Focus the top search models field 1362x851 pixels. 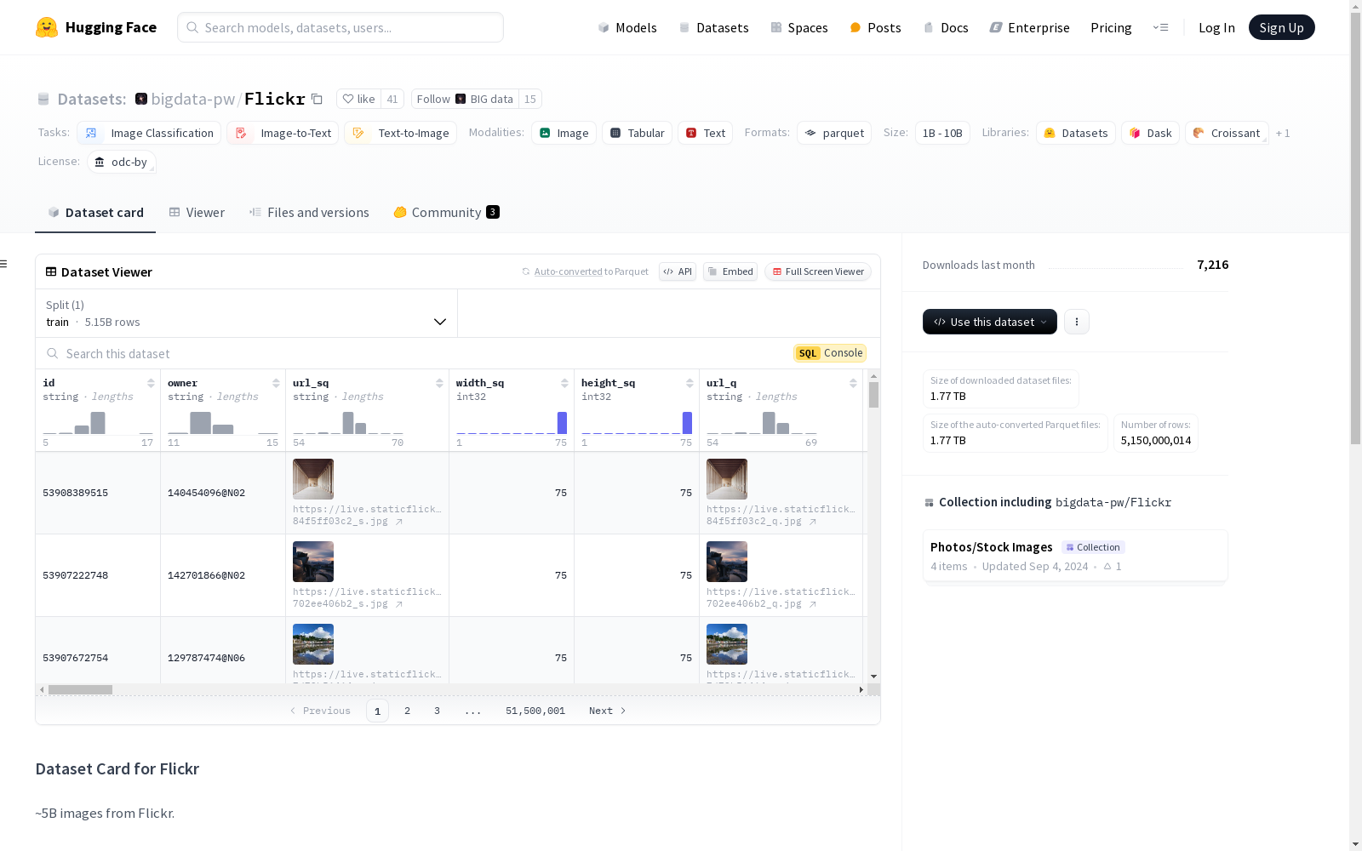point(340,27)
